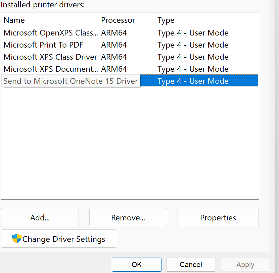Image resolution: width=279 pixels, height=273 pixels.
Task: Click the Cancel button
Action: 191,265
